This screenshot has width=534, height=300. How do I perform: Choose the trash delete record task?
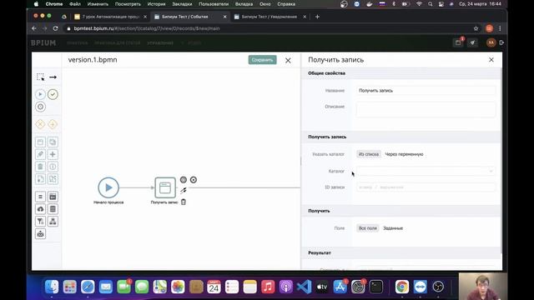coord(40,167)
